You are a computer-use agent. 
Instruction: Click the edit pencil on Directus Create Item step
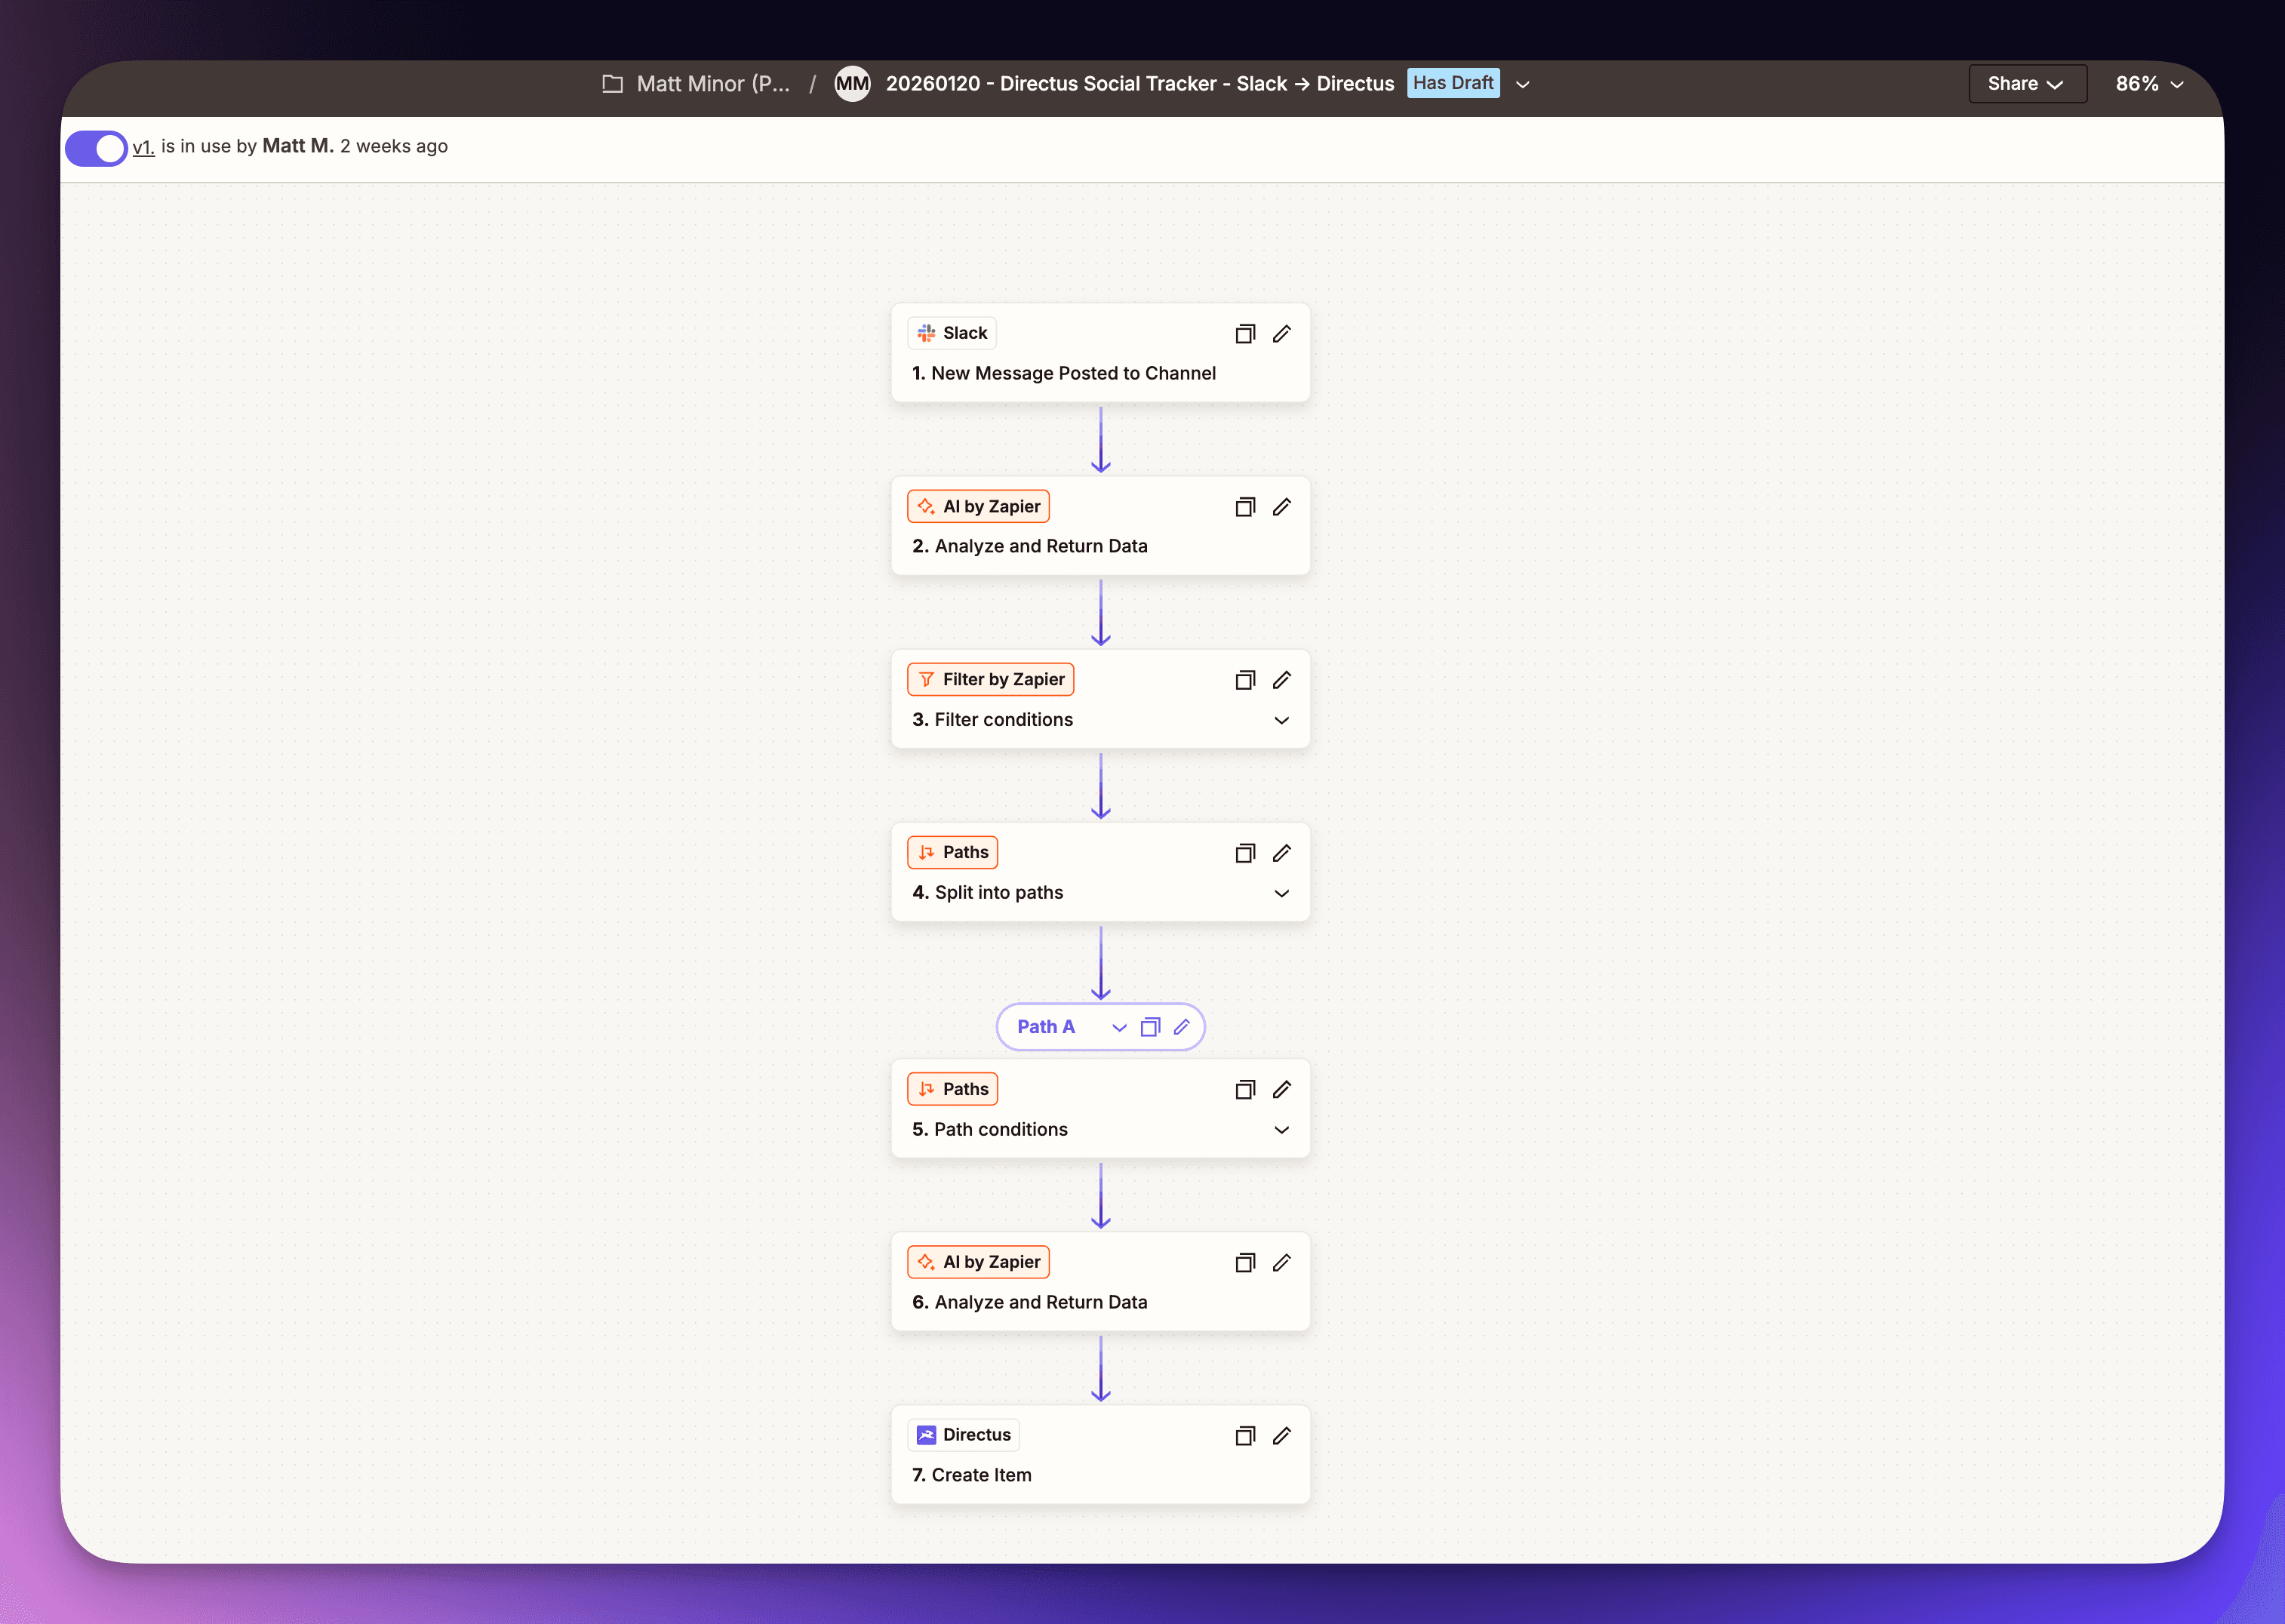(x=1282, y=1436)
